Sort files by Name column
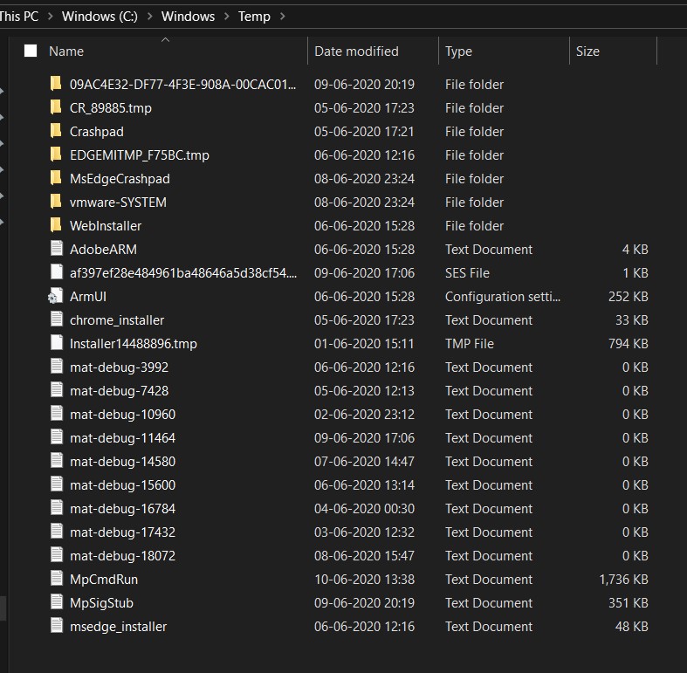This screenshot has height=673, width=687. 65,52
